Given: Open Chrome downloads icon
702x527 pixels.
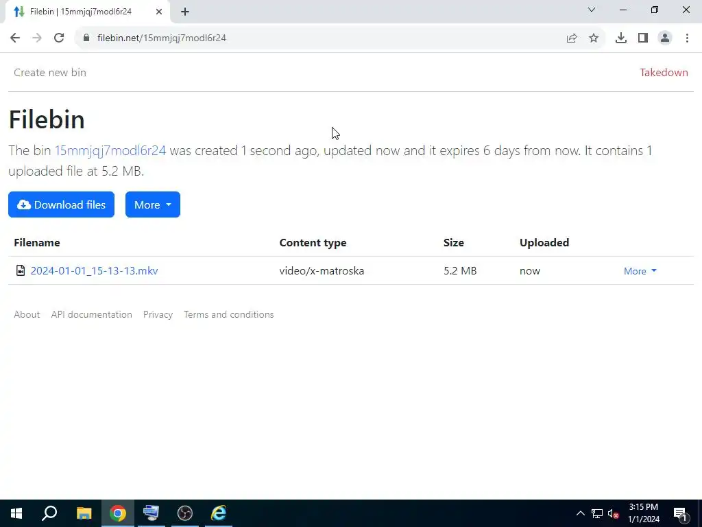Looking at the screenshot, I should point(621,38).
